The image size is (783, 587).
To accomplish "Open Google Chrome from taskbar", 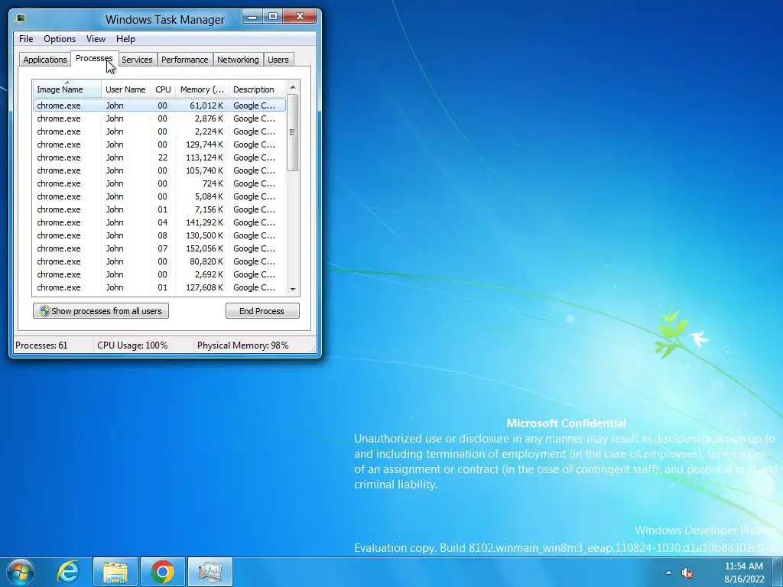I will click(163, 572).
